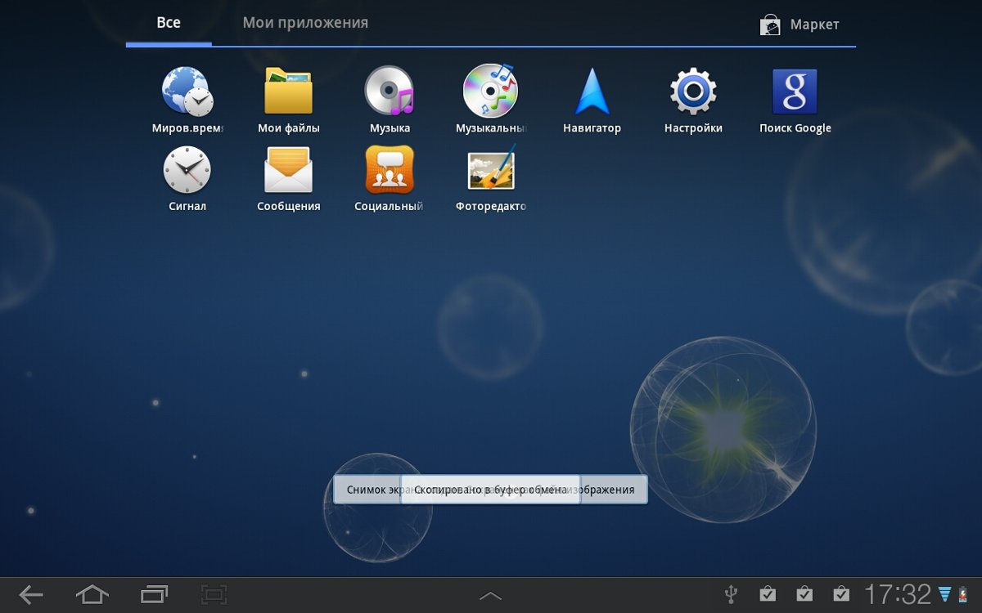
Task: Show the recent apps list
Action: [154, 595]
